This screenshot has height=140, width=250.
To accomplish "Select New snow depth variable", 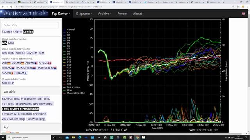I will pos(43,104).
